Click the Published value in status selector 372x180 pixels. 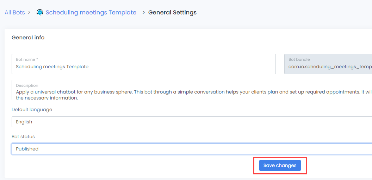tap(27, 149)
